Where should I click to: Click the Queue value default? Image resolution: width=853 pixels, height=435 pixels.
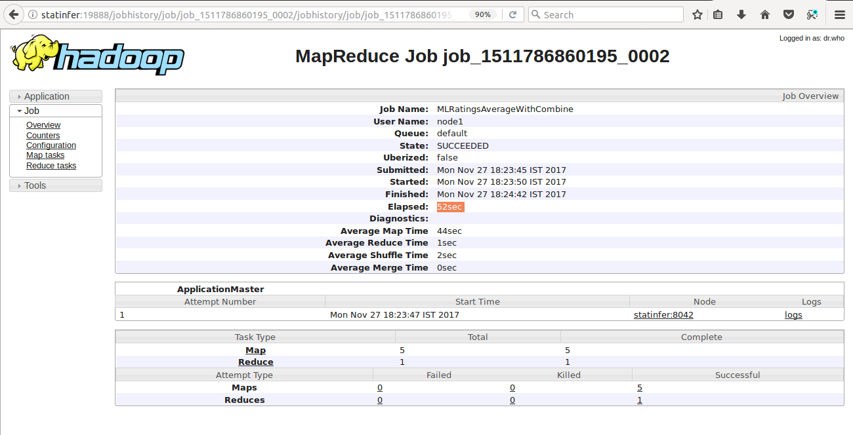point(452,134)
